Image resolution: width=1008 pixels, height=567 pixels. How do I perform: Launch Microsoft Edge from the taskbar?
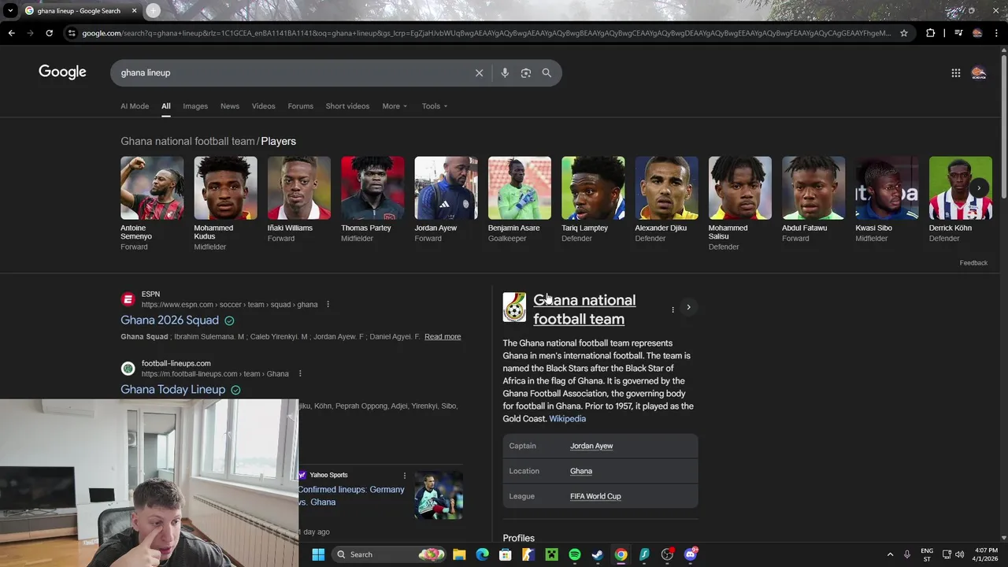[482, 554]
